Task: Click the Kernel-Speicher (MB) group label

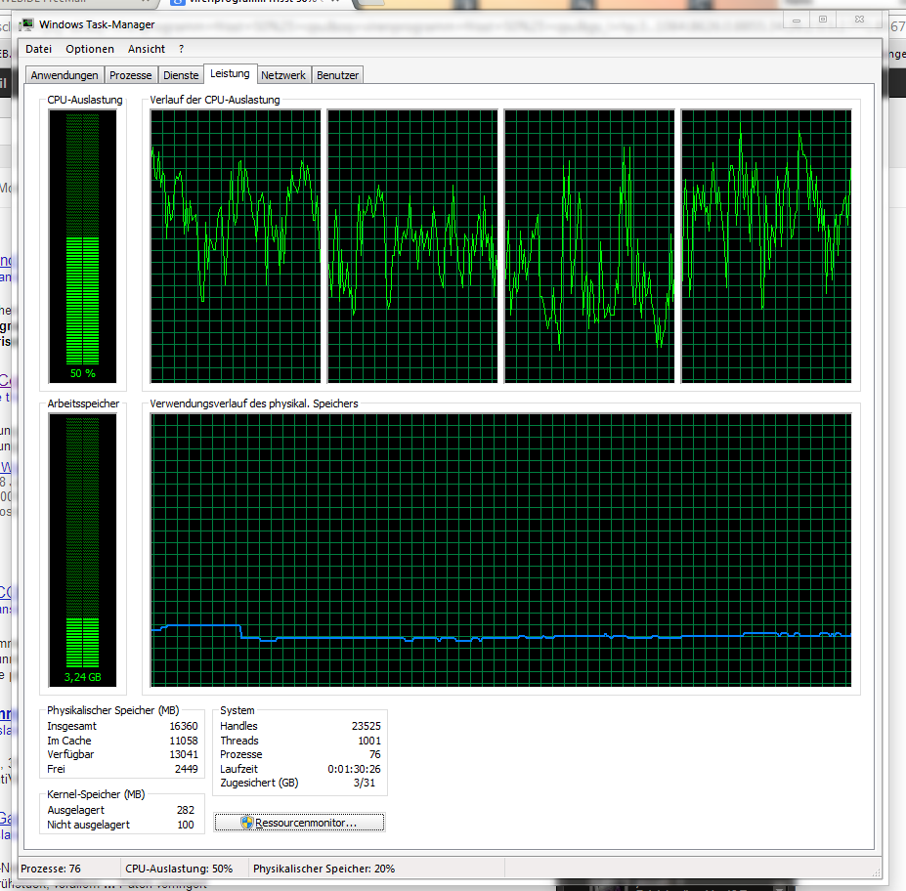Action: [x=96, y=794]
